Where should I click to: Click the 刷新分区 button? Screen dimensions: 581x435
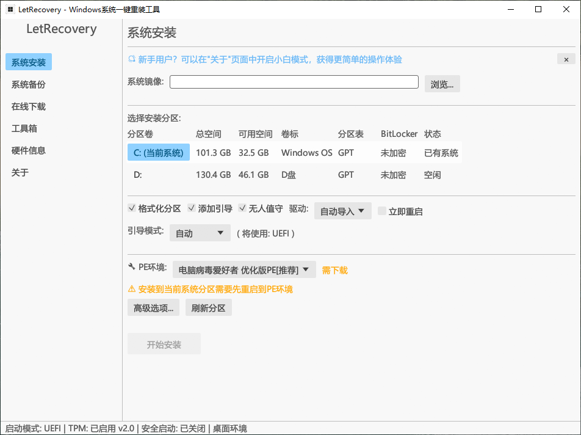click(209, 308)
